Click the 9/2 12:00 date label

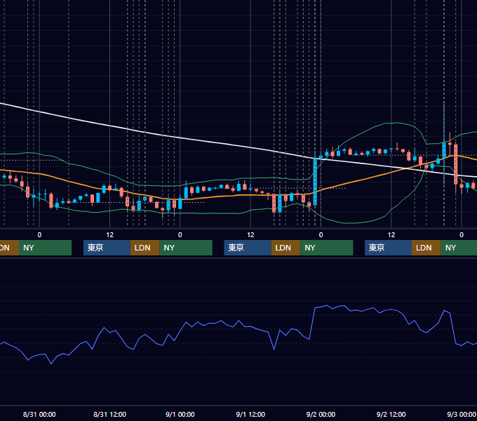point(391,414)
